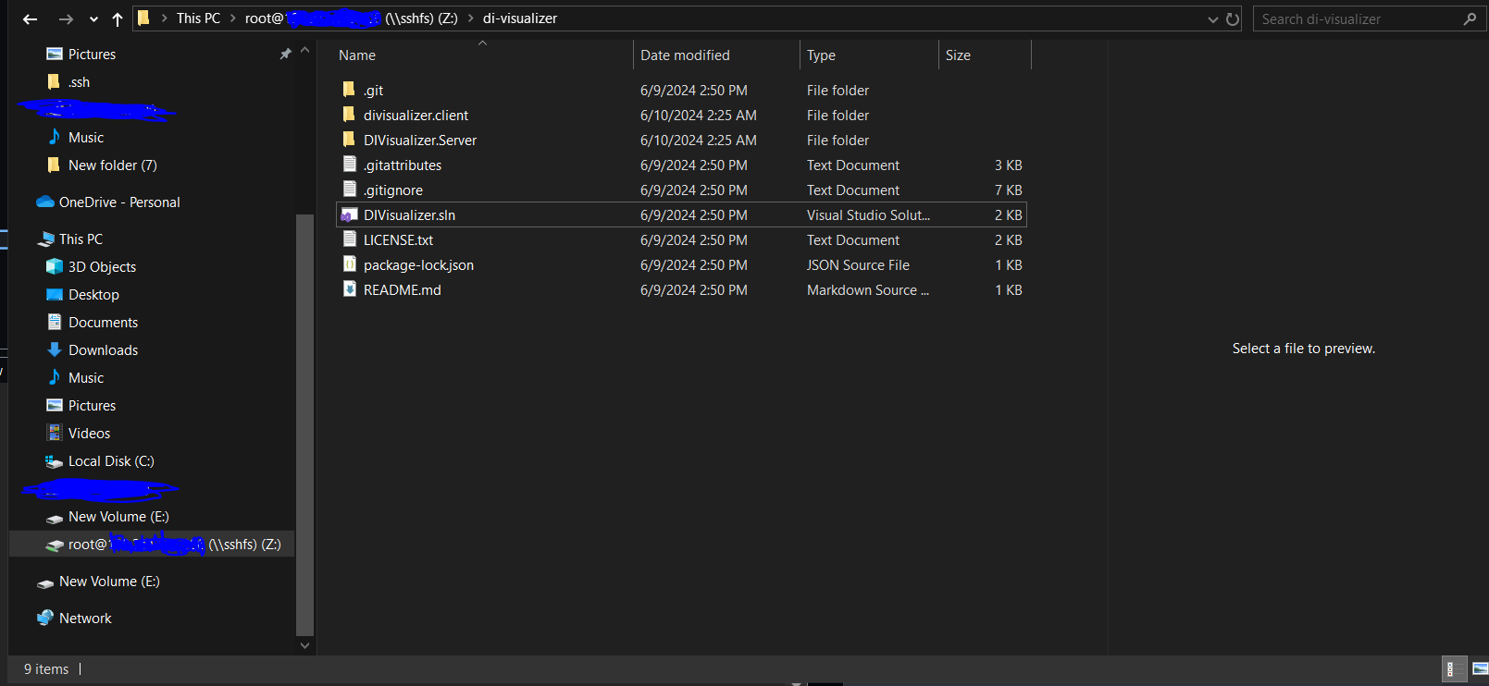Viewport: 1489px width, 686px height.
Task: Click the file name 'DIVisualizer.Server'
Action: (420, 141)
